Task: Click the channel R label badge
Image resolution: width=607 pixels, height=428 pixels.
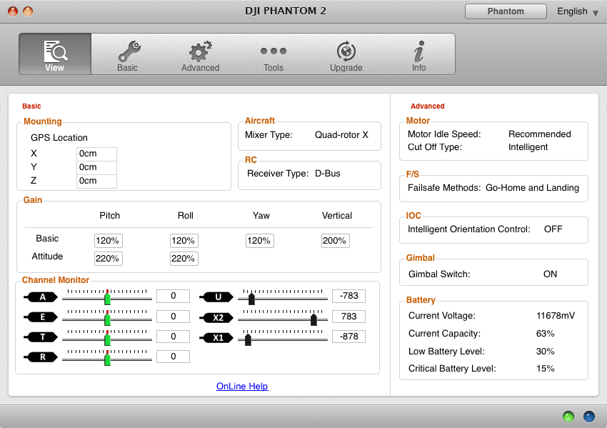Action: click(41, 357)
